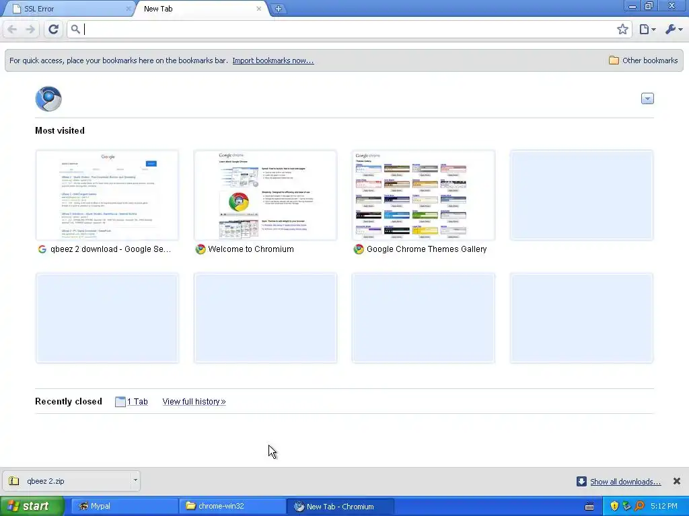Open the Other bookmarks folder
This screenshot has height=516, width=689.
pos(643,60)
